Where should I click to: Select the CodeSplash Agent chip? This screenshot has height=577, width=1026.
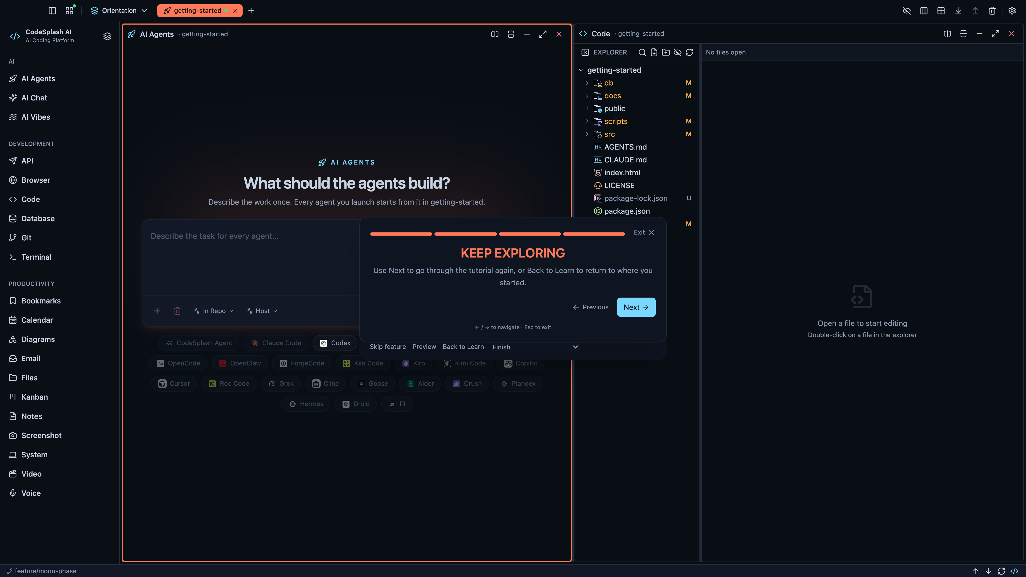[199, 343]
